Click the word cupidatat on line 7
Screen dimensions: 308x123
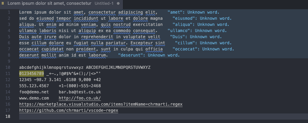click(x=52, y=49)
